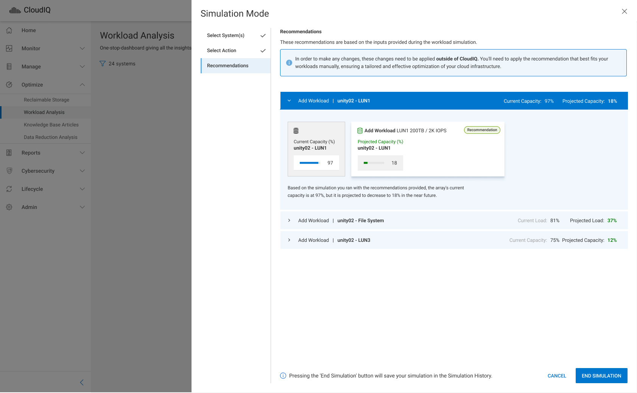Expand the Reports menu chevron

pos(82,153)
